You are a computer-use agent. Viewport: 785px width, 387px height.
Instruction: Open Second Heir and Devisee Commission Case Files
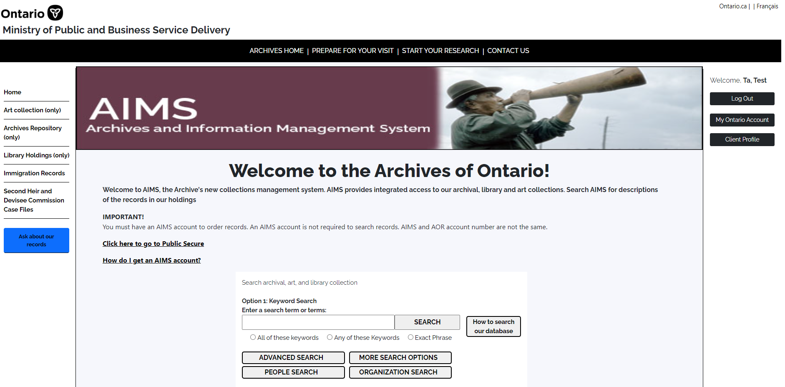(x=34, y=200)
